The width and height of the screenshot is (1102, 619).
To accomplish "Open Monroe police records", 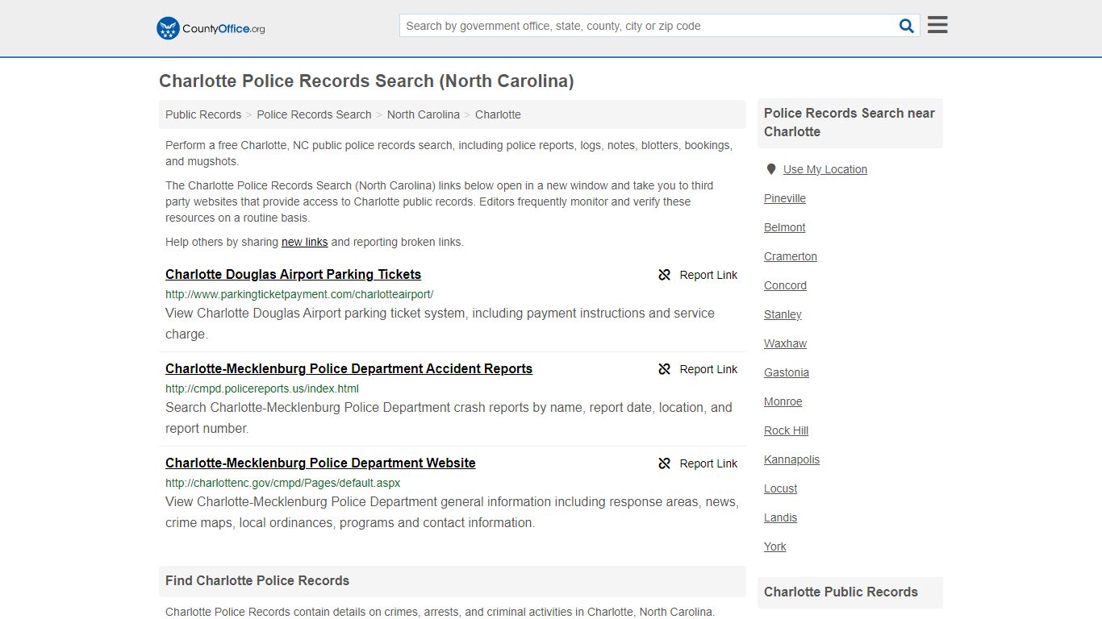I will 783,401.
